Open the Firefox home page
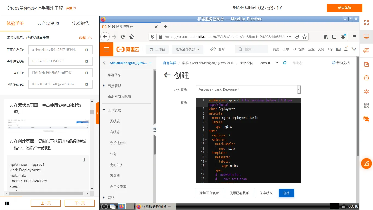373x210 pixels. click(132, 37)
